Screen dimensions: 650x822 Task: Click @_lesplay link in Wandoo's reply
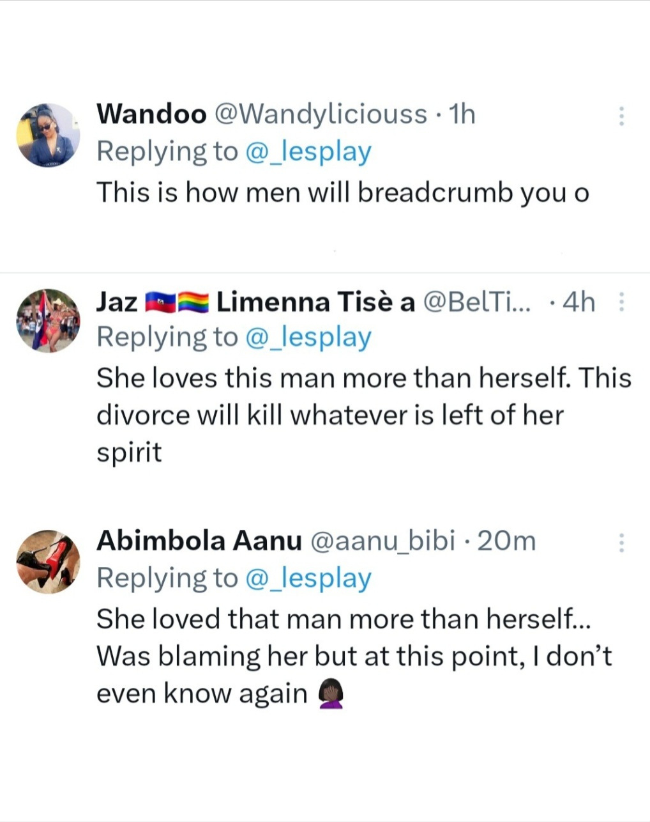308,152
